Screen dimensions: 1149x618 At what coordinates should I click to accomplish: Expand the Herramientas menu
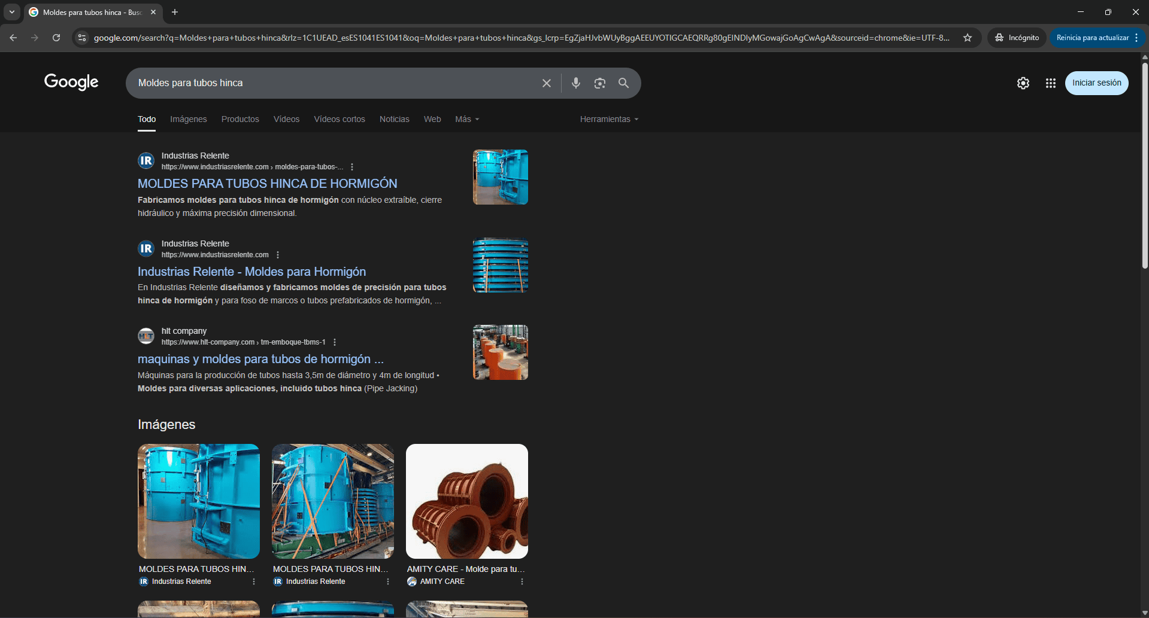(x=609, y=119)
